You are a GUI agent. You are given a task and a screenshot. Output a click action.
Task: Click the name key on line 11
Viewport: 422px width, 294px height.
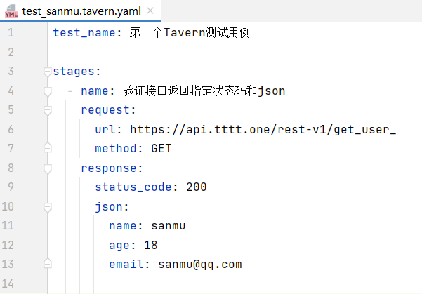pyautogui.click(x=123, y=226)
